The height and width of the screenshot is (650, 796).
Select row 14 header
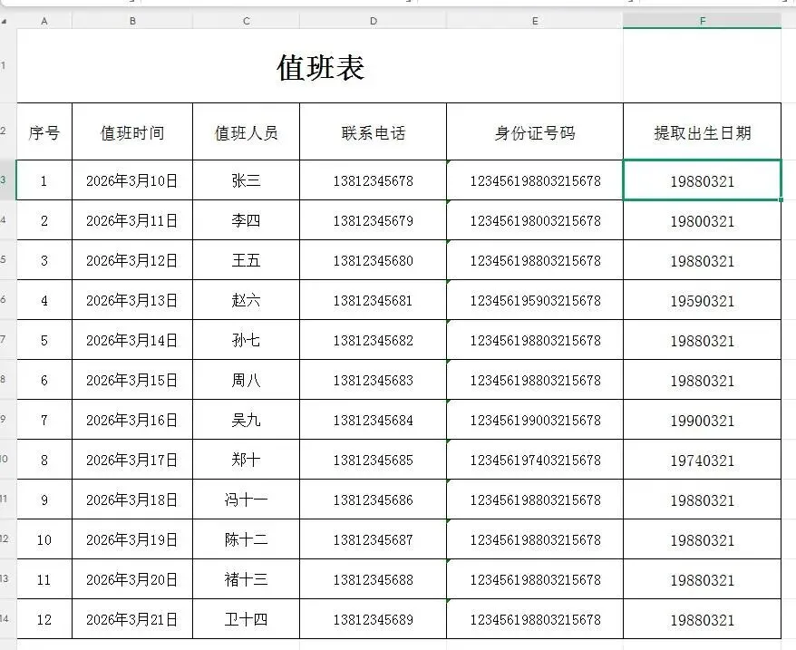click(8, 618)
